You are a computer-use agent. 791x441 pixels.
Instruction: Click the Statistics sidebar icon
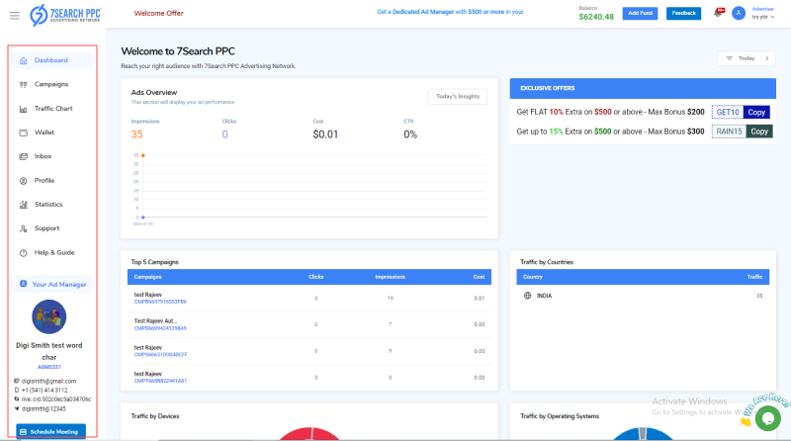tap(23, 205)
